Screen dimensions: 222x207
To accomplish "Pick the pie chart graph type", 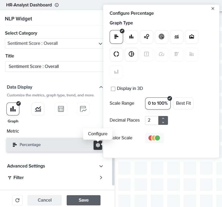I will coord(131,54).
